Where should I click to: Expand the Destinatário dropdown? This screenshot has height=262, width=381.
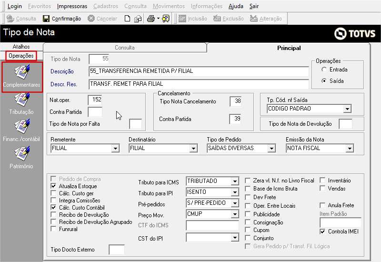coord(193,148)
